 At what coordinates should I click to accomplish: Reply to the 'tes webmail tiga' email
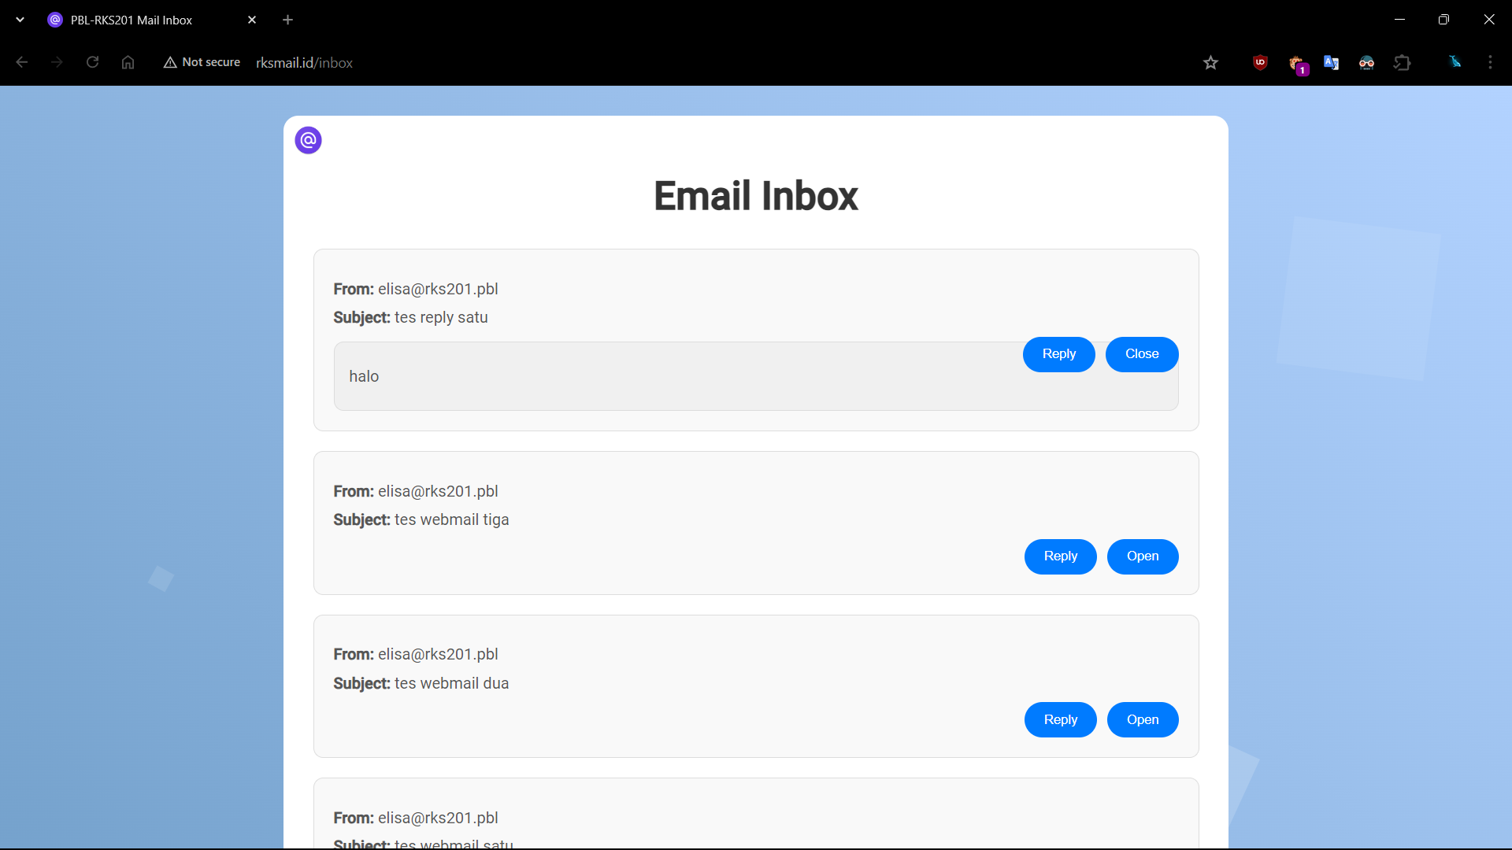(x=1060, y=555)
